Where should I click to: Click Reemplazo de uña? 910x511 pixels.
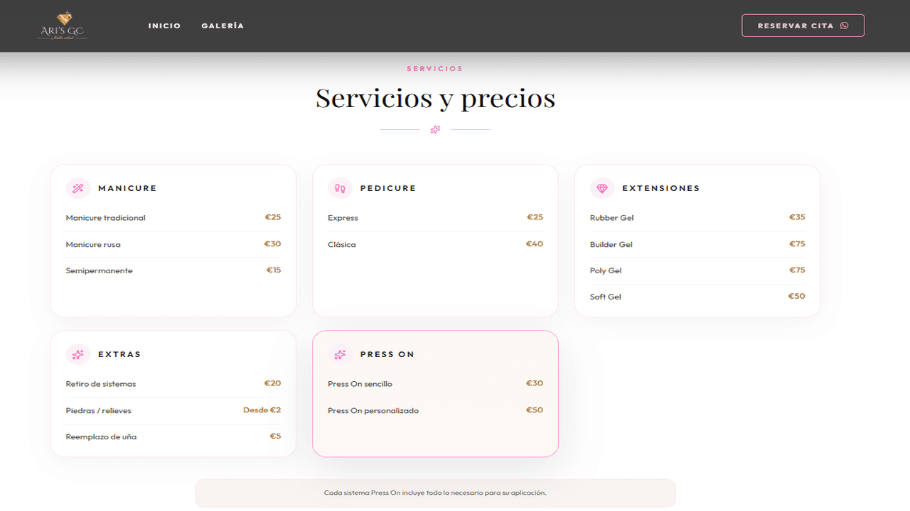coord(173,436)
